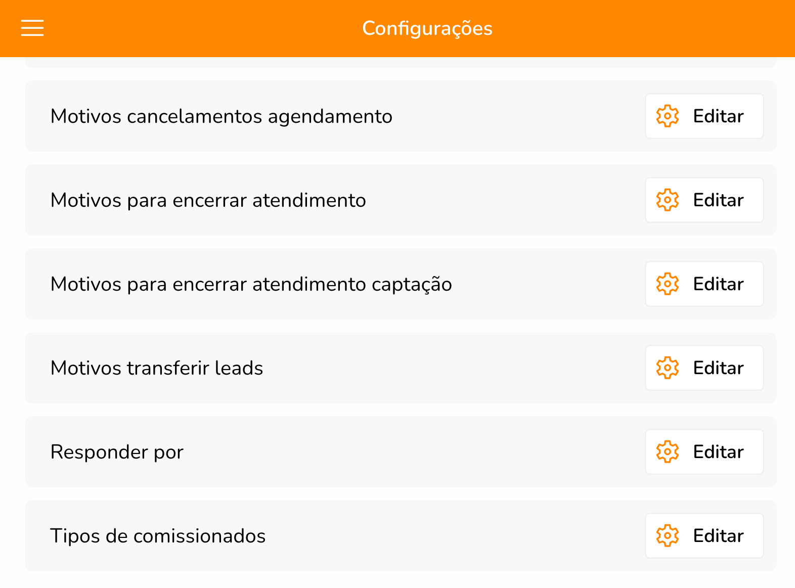Screen dimensions: 795x588
Task: Select the Motivos cancelamentos agendamento row
Action: coord(303,116)
